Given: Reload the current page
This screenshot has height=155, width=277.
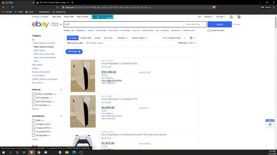Looking at the screenshot, I should click(13, 7).
